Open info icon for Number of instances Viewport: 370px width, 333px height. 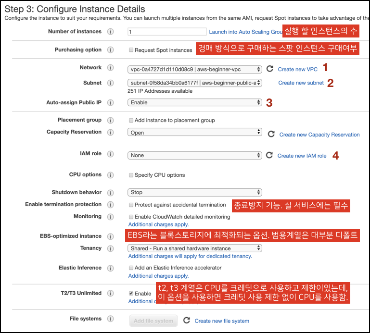tap(111, 32)
